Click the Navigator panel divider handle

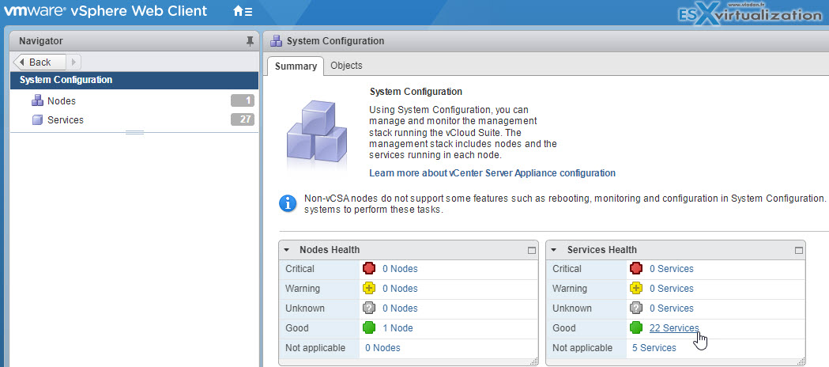(x=135, y=132)
